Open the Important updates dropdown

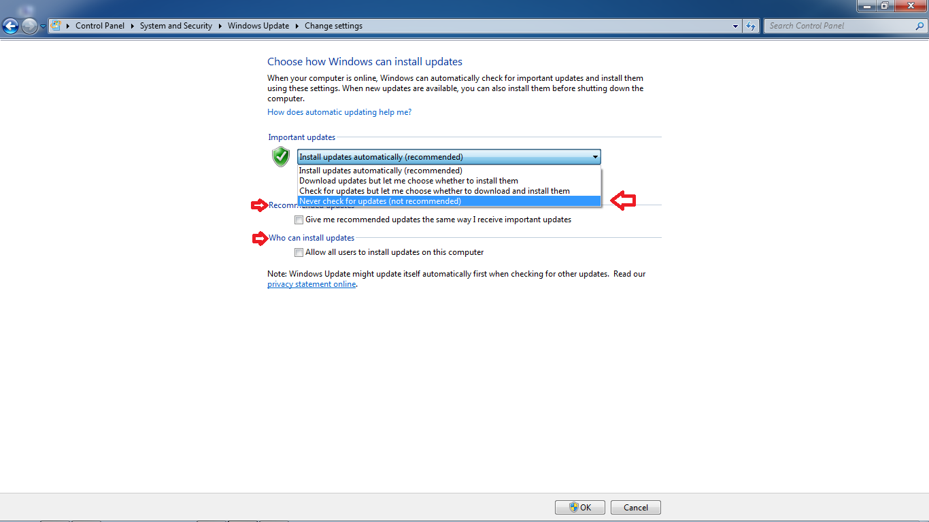pos(595,156)
